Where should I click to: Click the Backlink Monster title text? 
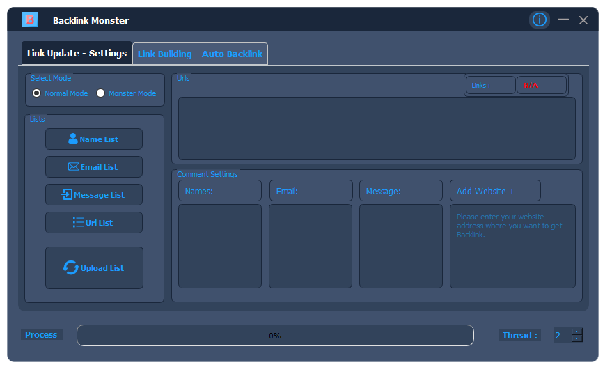(91, 20)
